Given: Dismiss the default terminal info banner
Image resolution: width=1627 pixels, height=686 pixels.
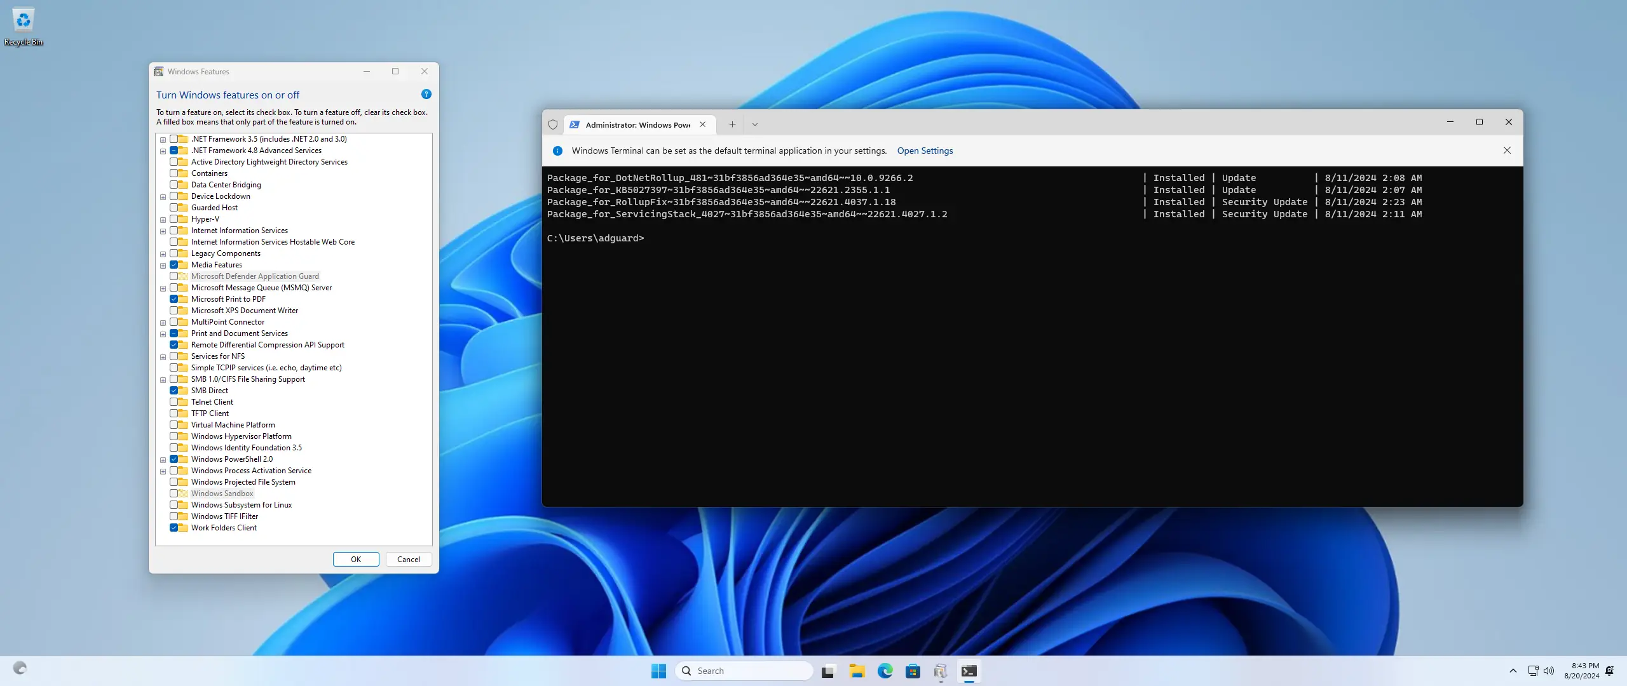Looking at the screenshot, I should pyautogui.click(x=1506, y=151).
